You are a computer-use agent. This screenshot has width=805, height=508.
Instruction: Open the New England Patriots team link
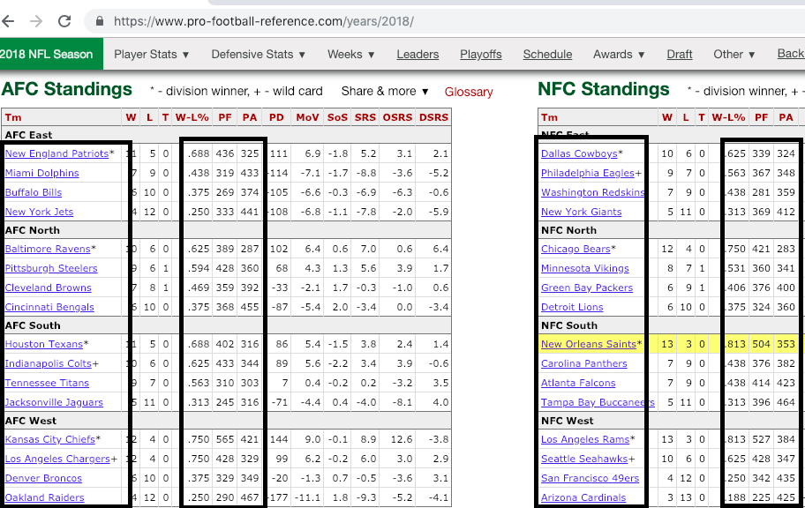point(57,153)
